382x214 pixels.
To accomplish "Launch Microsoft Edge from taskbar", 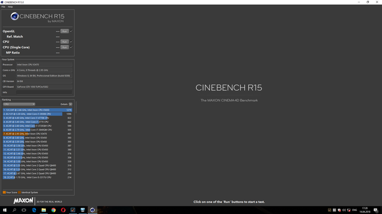I will tap(34, 210).
